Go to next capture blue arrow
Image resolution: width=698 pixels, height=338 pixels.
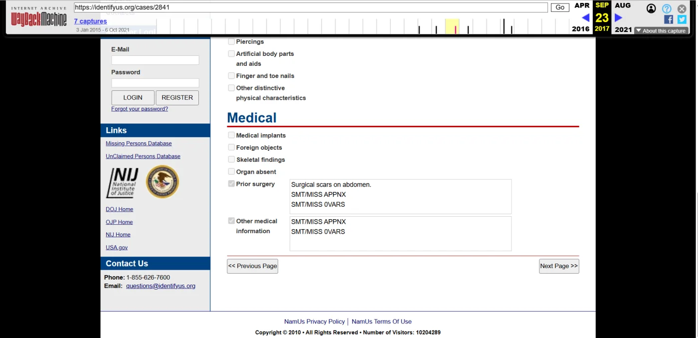tap(618, 18)
